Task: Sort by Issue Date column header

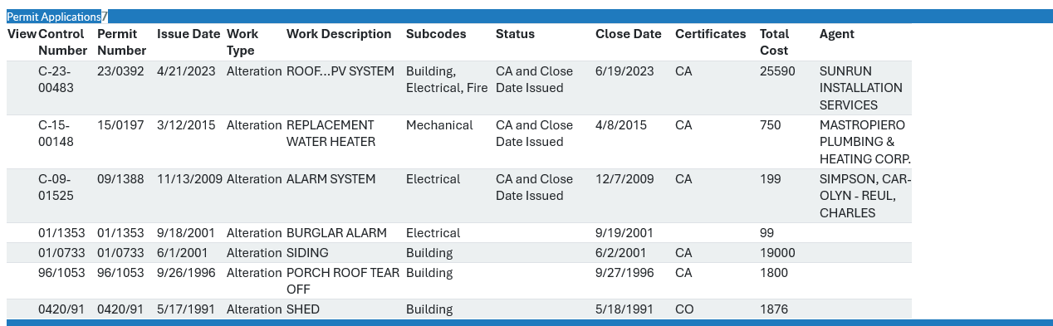Action: click(x=189, y=34)
